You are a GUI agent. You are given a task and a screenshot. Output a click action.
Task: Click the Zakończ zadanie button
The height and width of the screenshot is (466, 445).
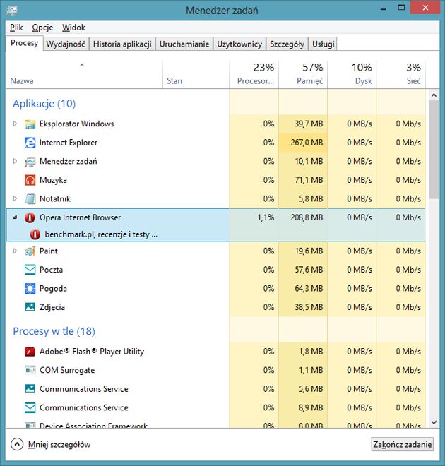coord(402,445)
